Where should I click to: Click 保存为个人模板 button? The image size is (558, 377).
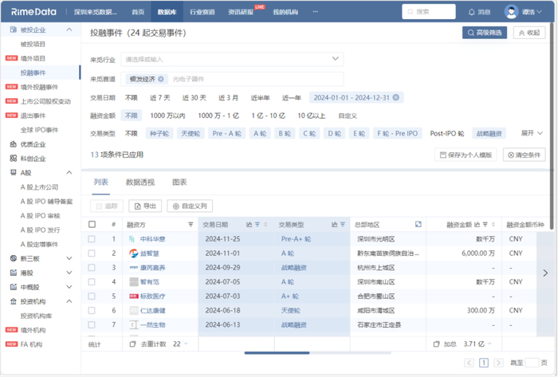coord(466,155)
